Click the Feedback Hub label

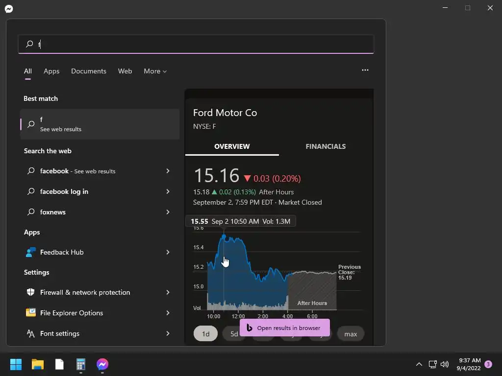62,252
